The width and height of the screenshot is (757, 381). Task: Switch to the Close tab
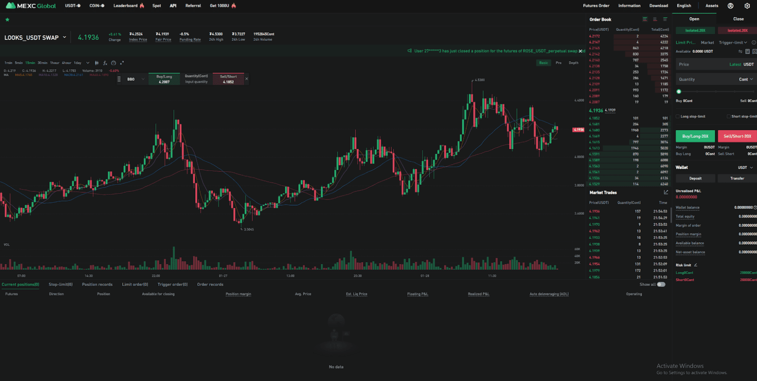[x=738, y=19]
